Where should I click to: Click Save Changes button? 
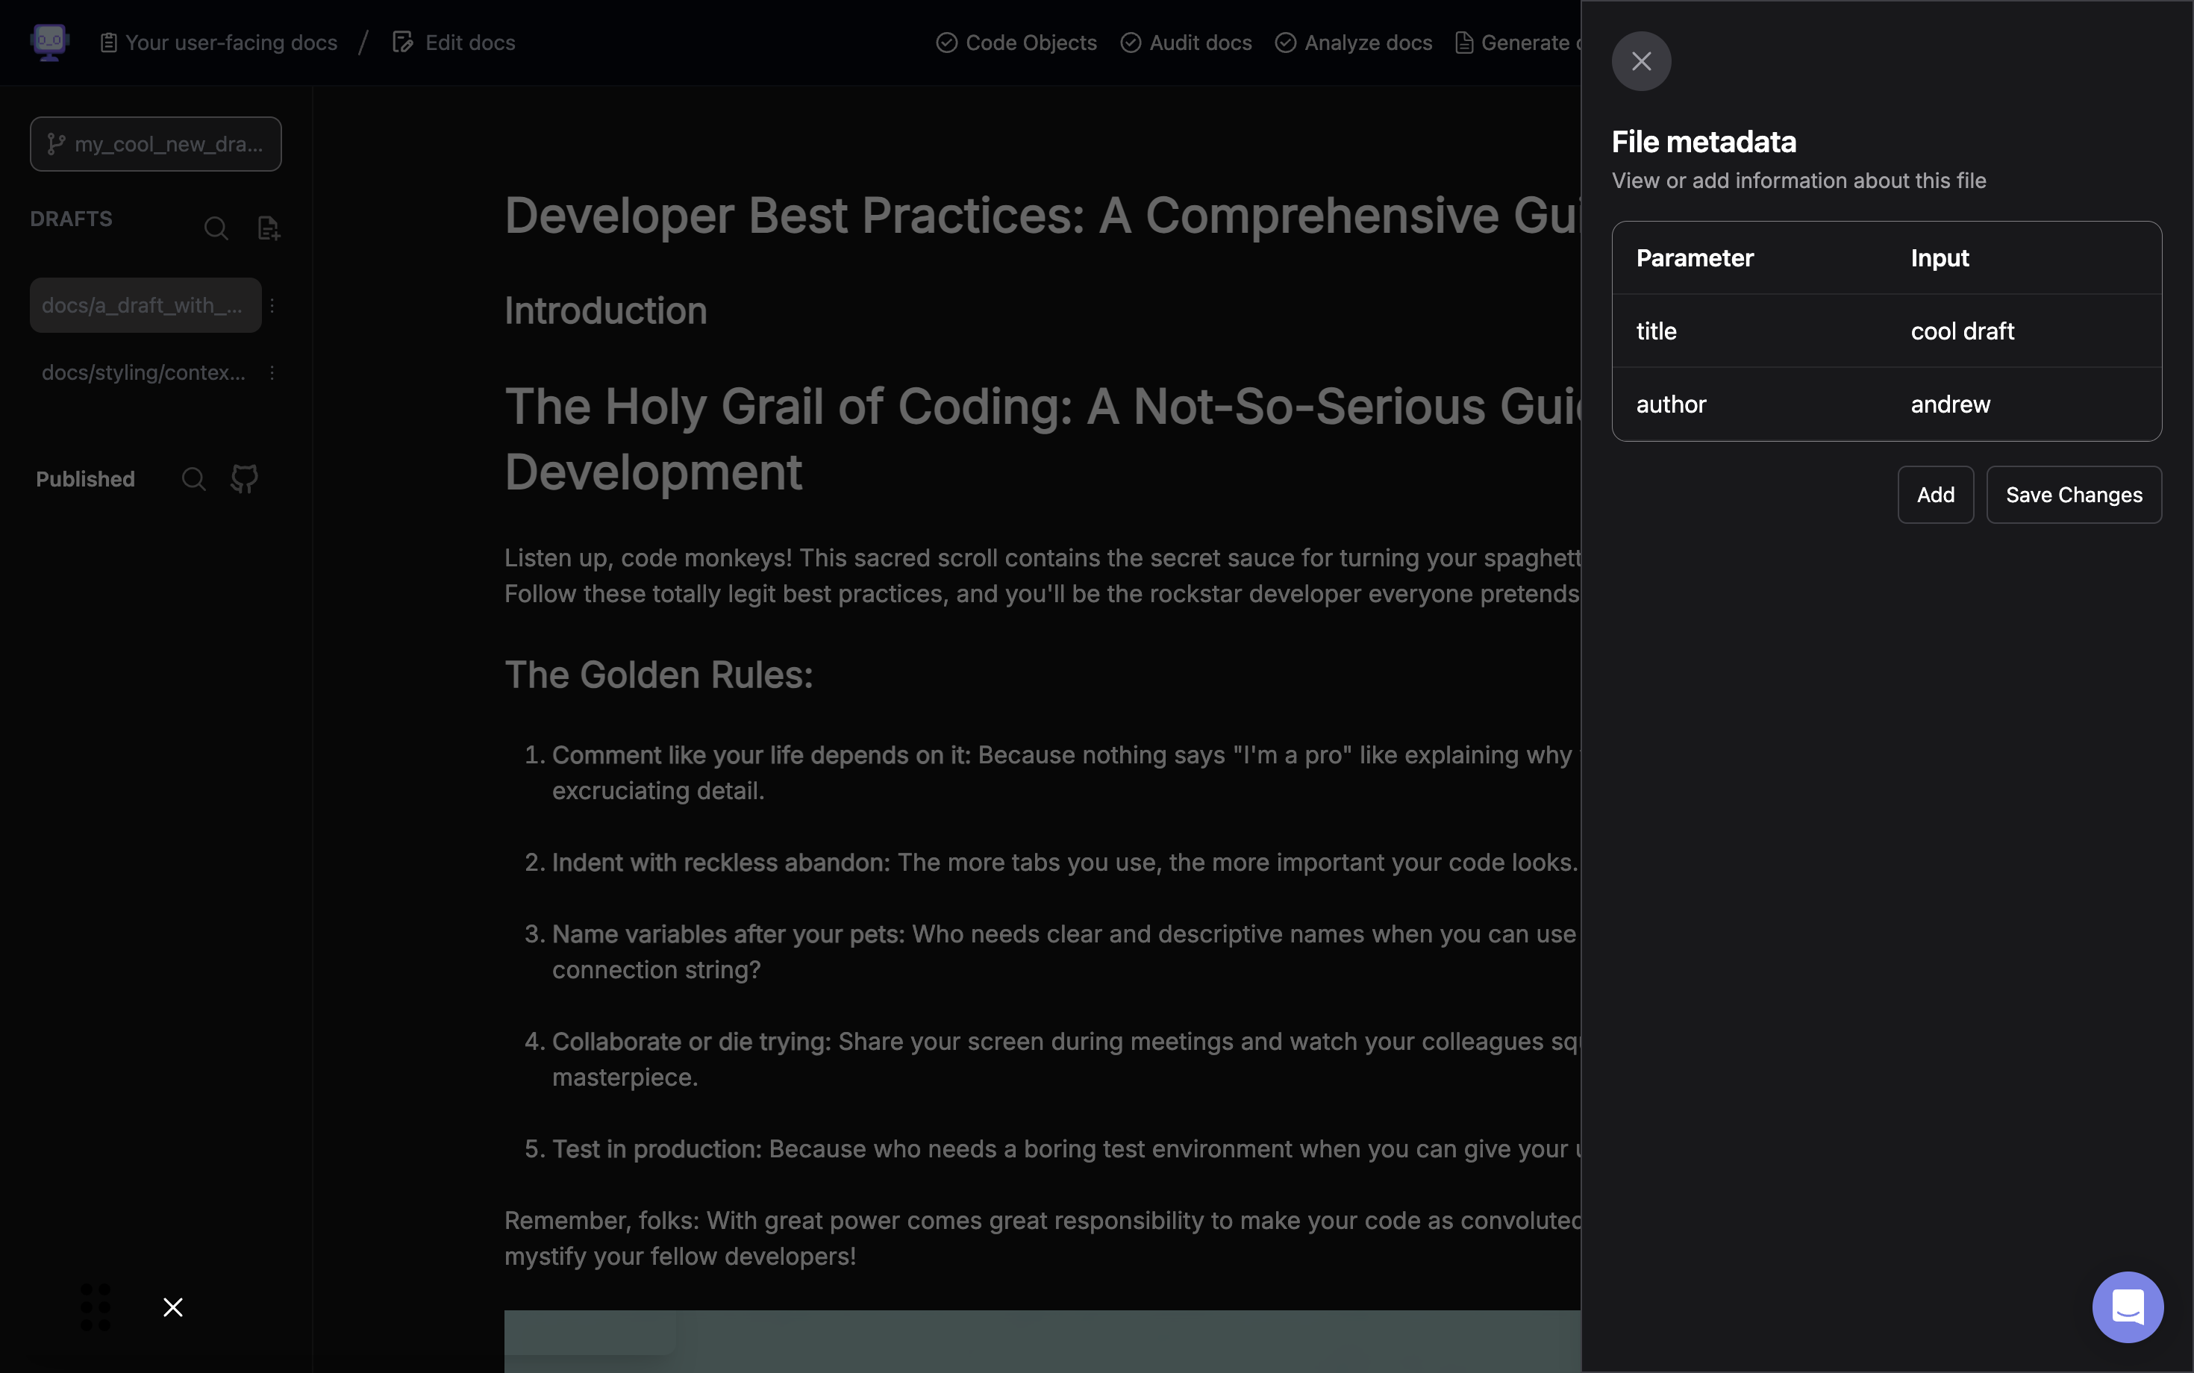[2073, 495]
